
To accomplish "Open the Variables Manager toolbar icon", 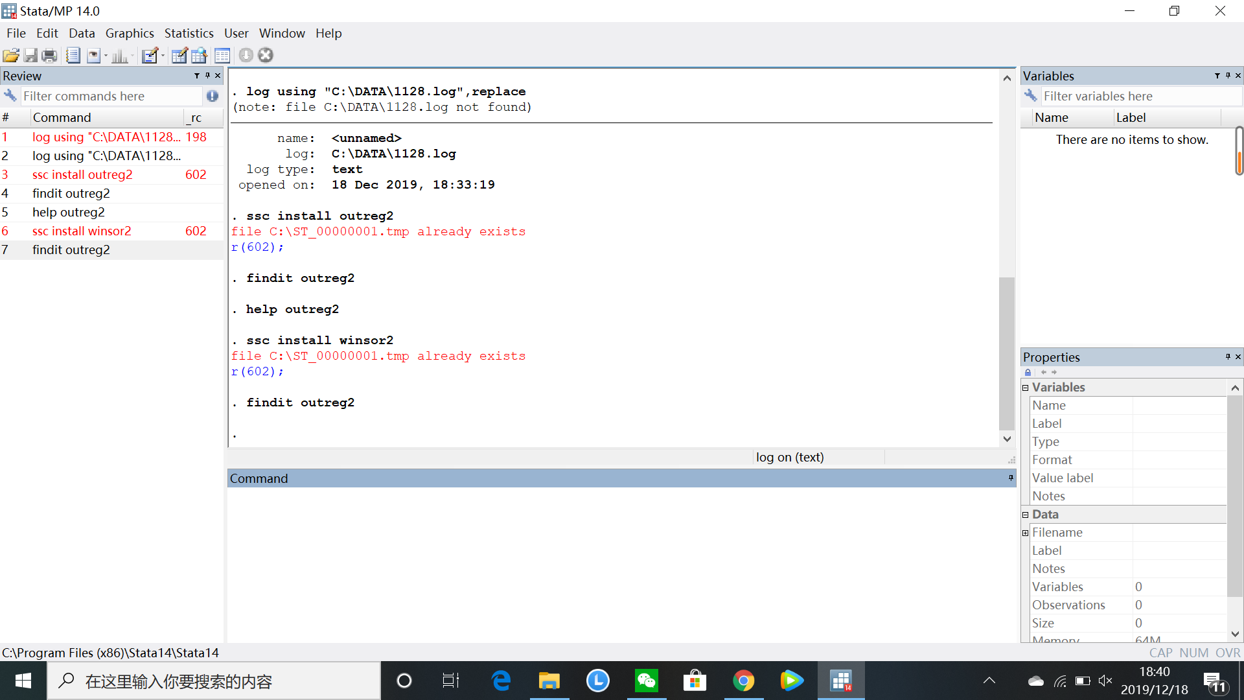I will [222, 56].
